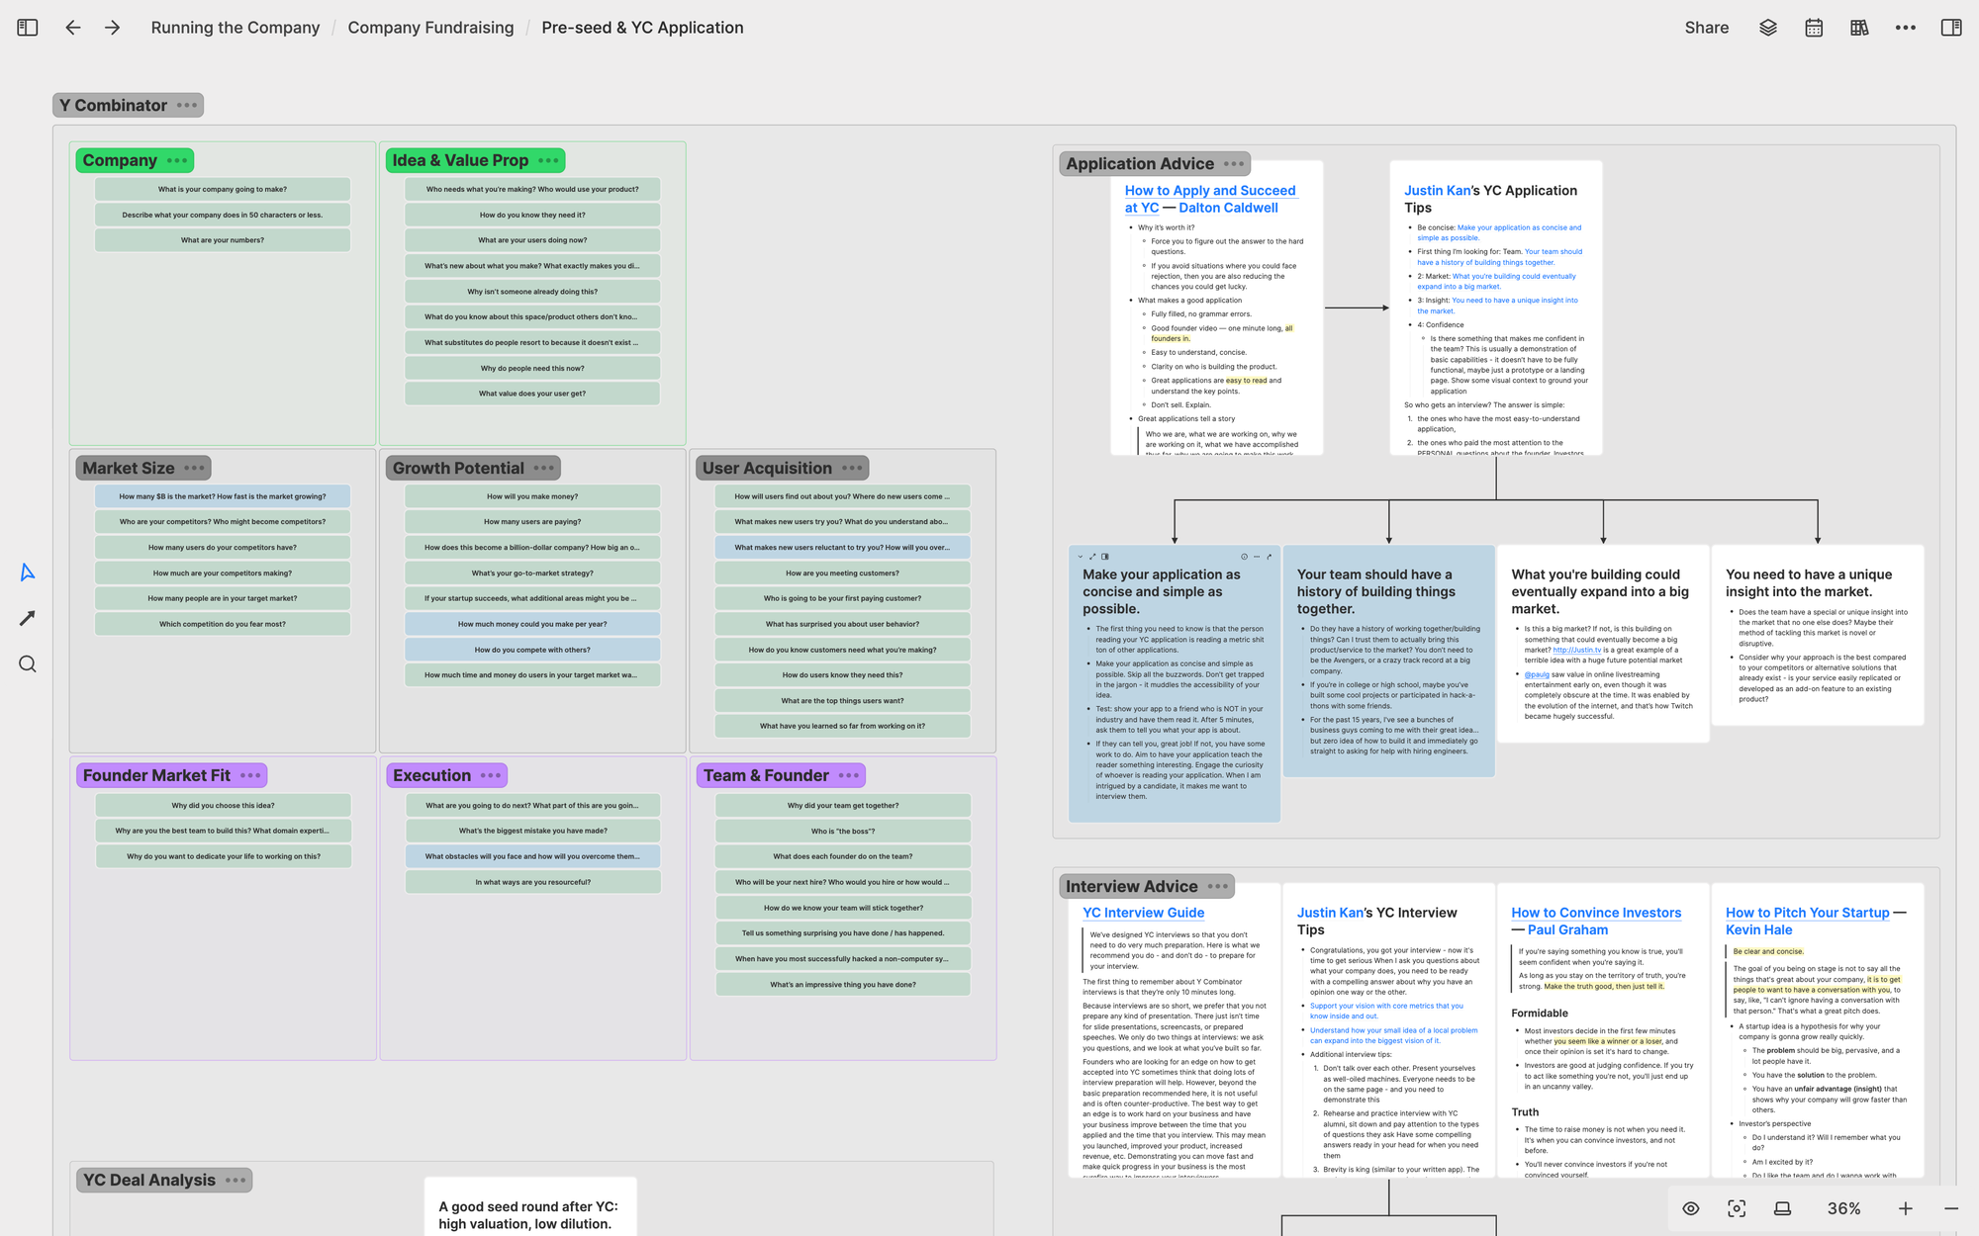Screen dimensions: 1979x1236
Task: Open the Company Fundraising breadcrumb
Action: point(430,28)
